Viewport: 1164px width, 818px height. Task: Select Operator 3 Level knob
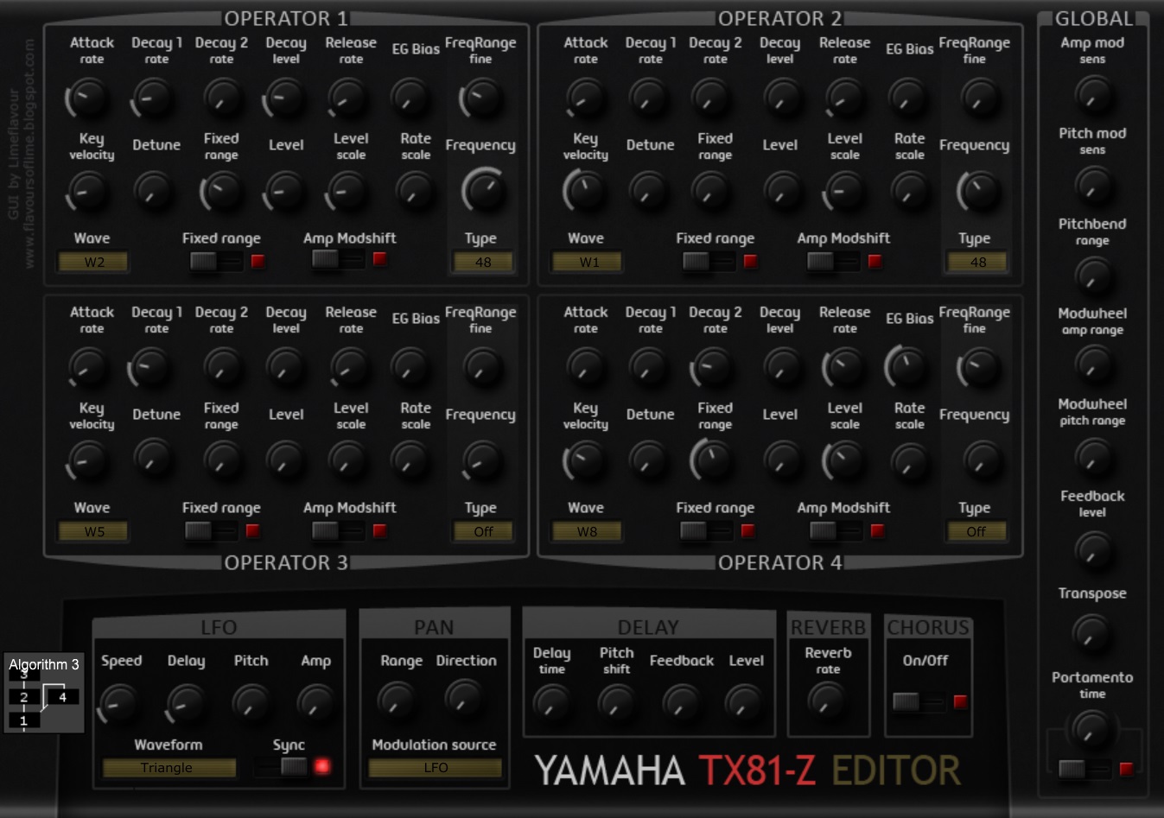click(286, 460)
